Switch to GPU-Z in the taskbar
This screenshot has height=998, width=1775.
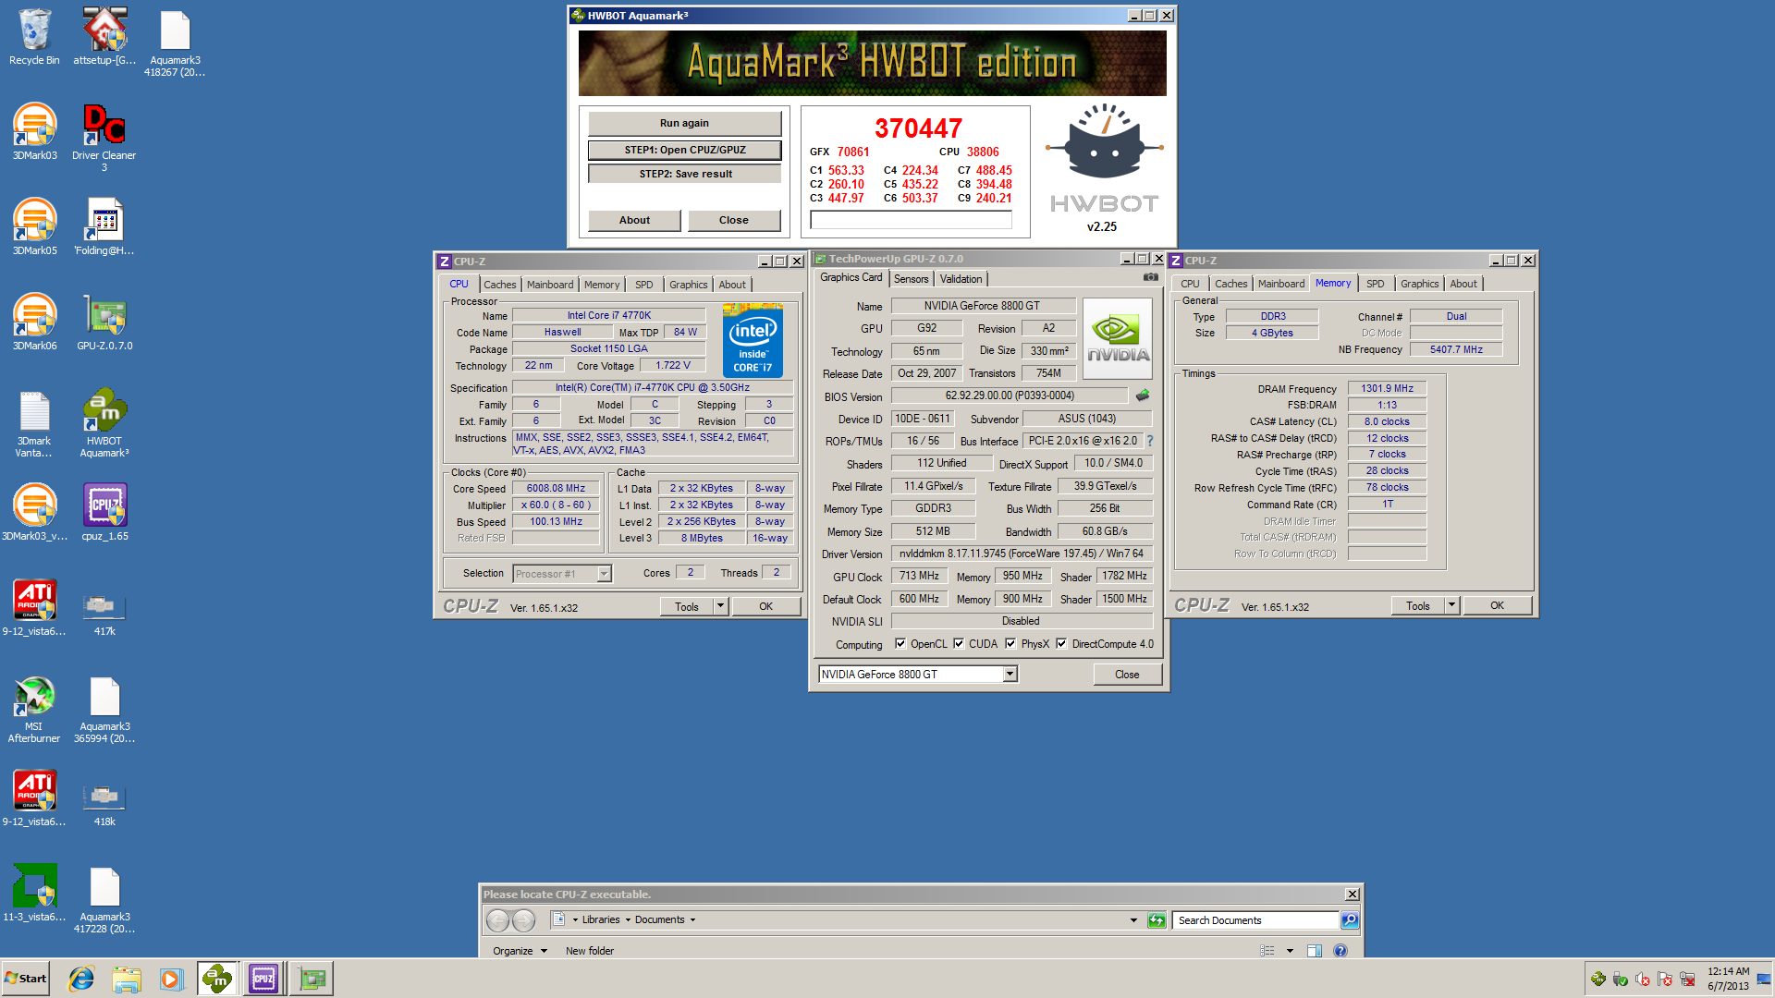click(312, 979)
